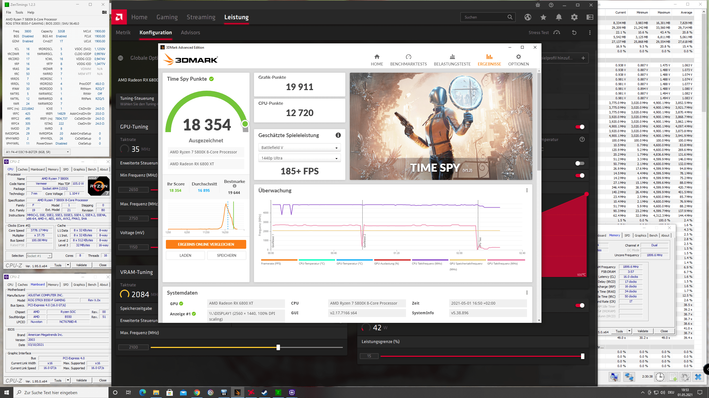Click Min Frequenz 2650 value field

[133, 190]
